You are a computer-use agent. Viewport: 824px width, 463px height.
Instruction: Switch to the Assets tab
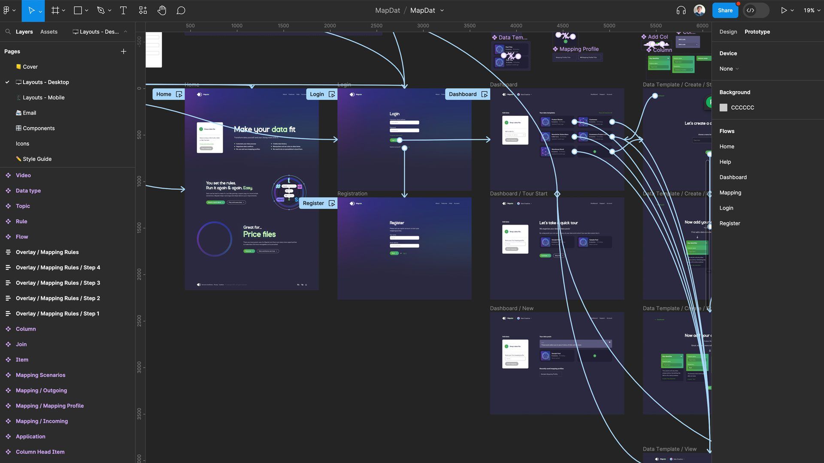click(x=49, y=31)
